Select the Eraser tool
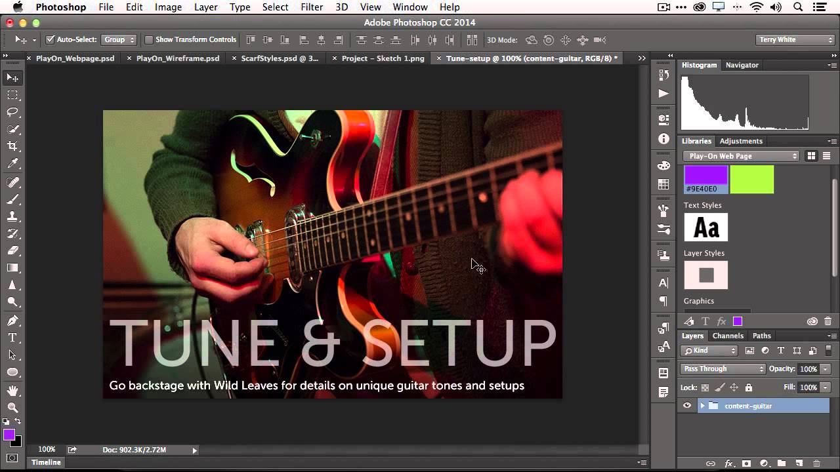Screen dimensions: 840x472 pyautogui.click(x=12, y=250)
